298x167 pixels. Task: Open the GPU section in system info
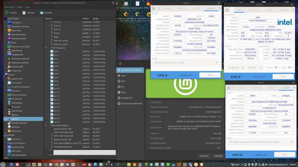130,81
